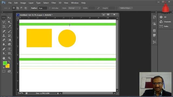The width and height of the screenshot is (173, 97).
Task: Open the Edit menu
Action: click(16, 3)
